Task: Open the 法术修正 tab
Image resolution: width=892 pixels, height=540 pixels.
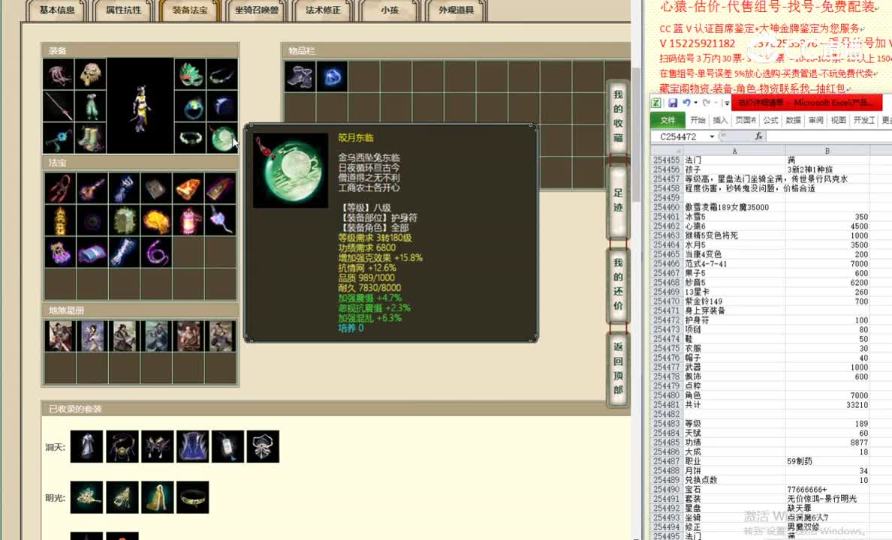Action: [x=323, y=10]
